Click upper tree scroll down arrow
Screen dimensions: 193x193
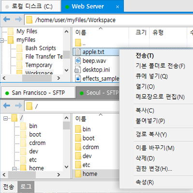66,70
